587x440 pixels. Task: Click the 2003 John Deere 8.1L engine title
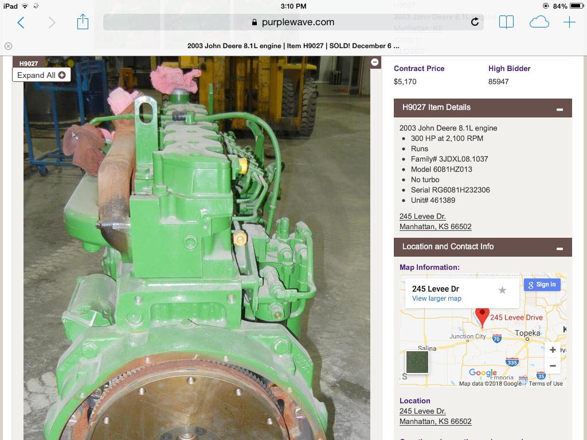(448, 128)
